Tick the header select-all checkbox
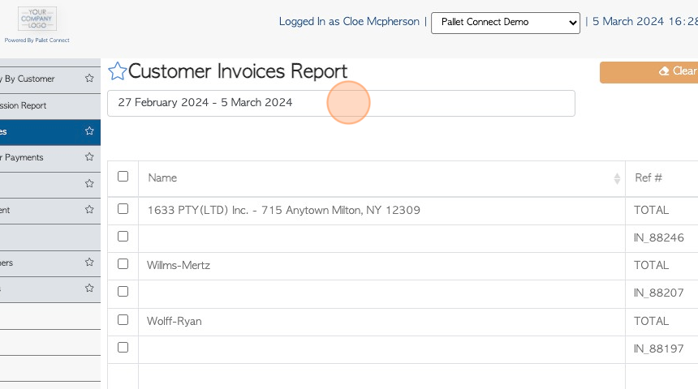Image resolution: width=698 pixels, height=389 pixels. pos(123,177)
